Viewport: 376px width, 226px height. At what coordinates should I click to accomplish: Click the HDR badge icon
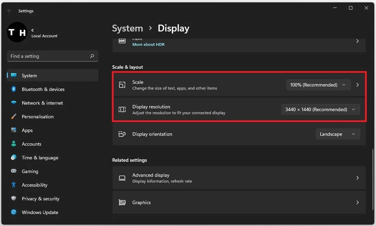(x=122, y=41)
